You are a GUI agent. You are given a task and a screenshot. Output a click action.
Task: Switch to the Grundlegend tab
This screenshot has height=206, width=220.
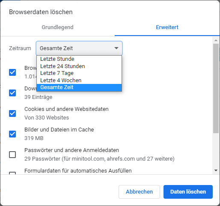[57, 27]
